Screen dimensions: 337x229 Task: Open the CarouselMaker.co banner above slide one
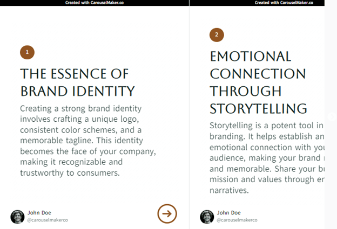(x=95, y=3)
